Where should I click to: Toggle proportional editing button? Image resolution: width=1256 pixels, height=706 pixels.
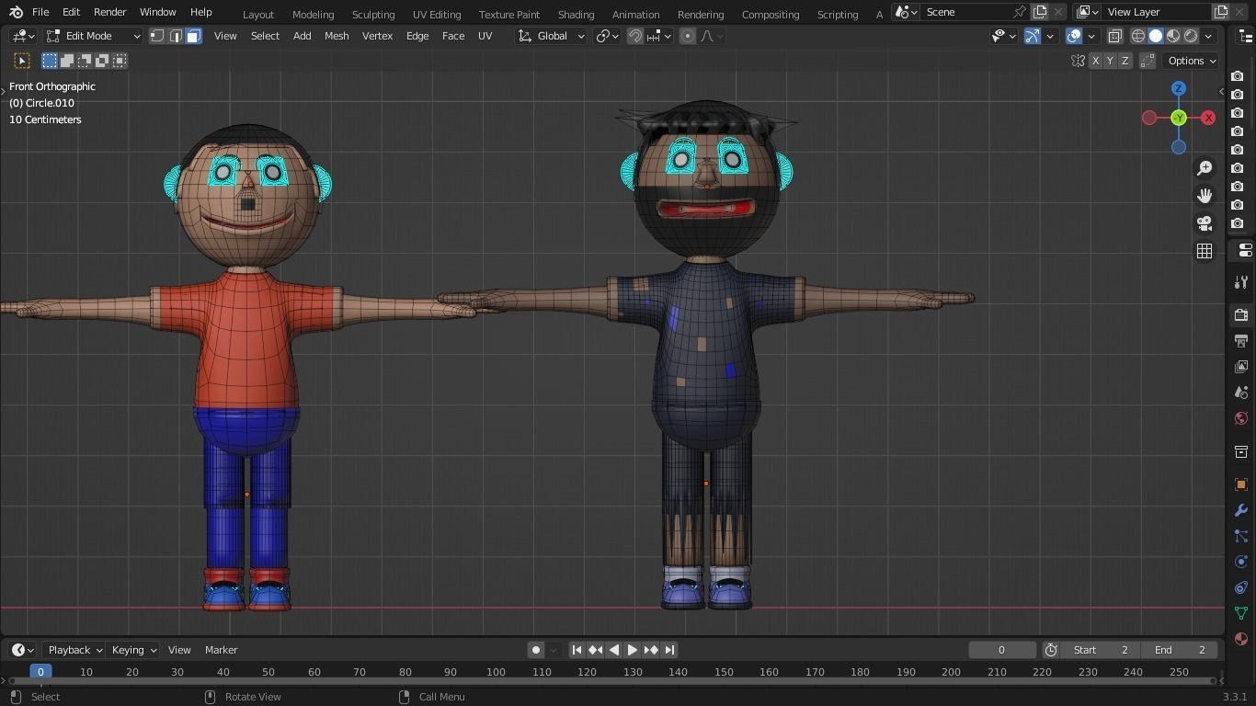pos(688,36)
